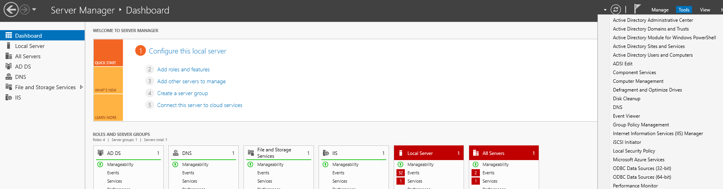
Task: Open the notifications flag icon
Action: (x=637, y=9)
